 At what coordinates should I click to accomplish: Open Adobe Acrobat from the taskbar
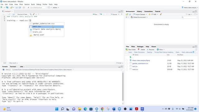(x=137, y=109)
